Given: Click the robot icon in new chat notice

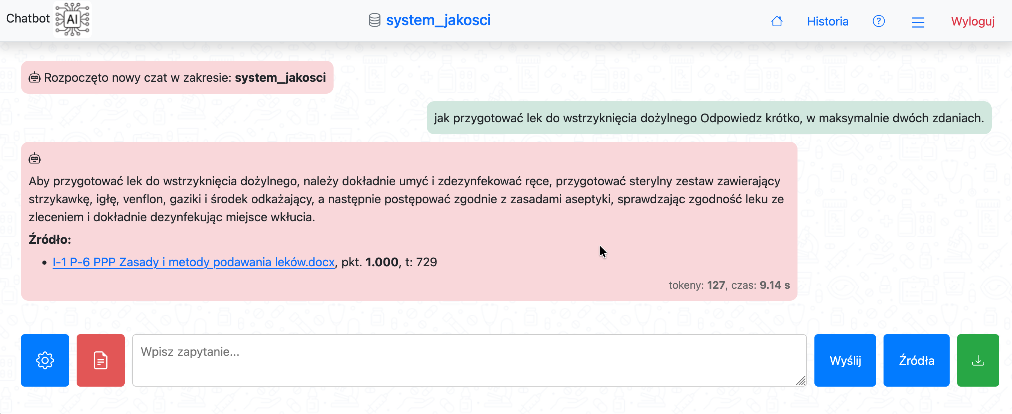Looking at the screenshot, I should point(35,78).
